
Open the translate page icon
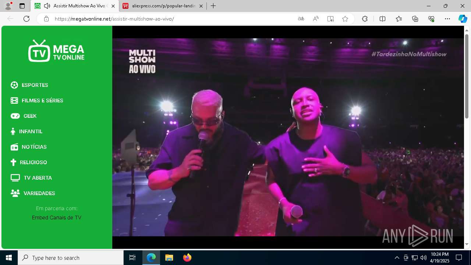[x=301, y=19]
